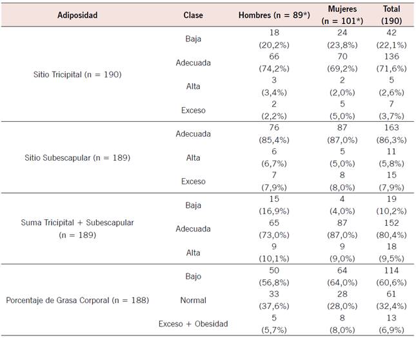Click the Bajo class cell

(193, 276)
